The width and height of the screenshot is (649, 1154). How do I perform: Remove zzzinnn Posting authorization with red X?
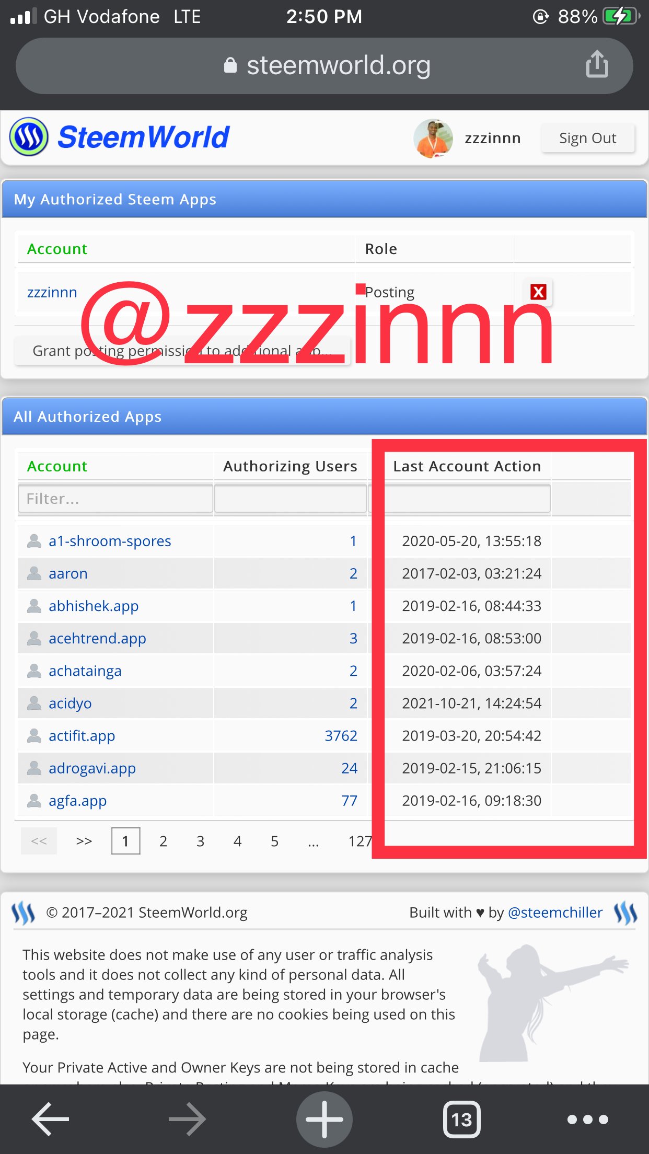(x=538, y=292)
